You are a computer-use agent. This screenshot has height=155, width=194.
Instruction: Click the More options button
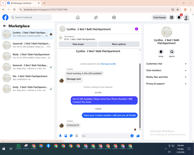pyautogui.click(x=119, y=44)
